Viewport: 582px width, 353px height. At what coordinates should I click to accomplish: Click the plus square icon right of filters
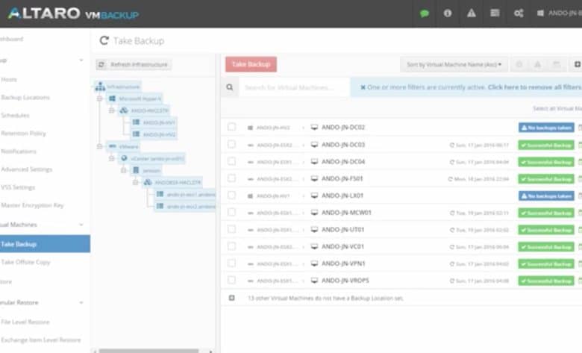pos(578,65)
